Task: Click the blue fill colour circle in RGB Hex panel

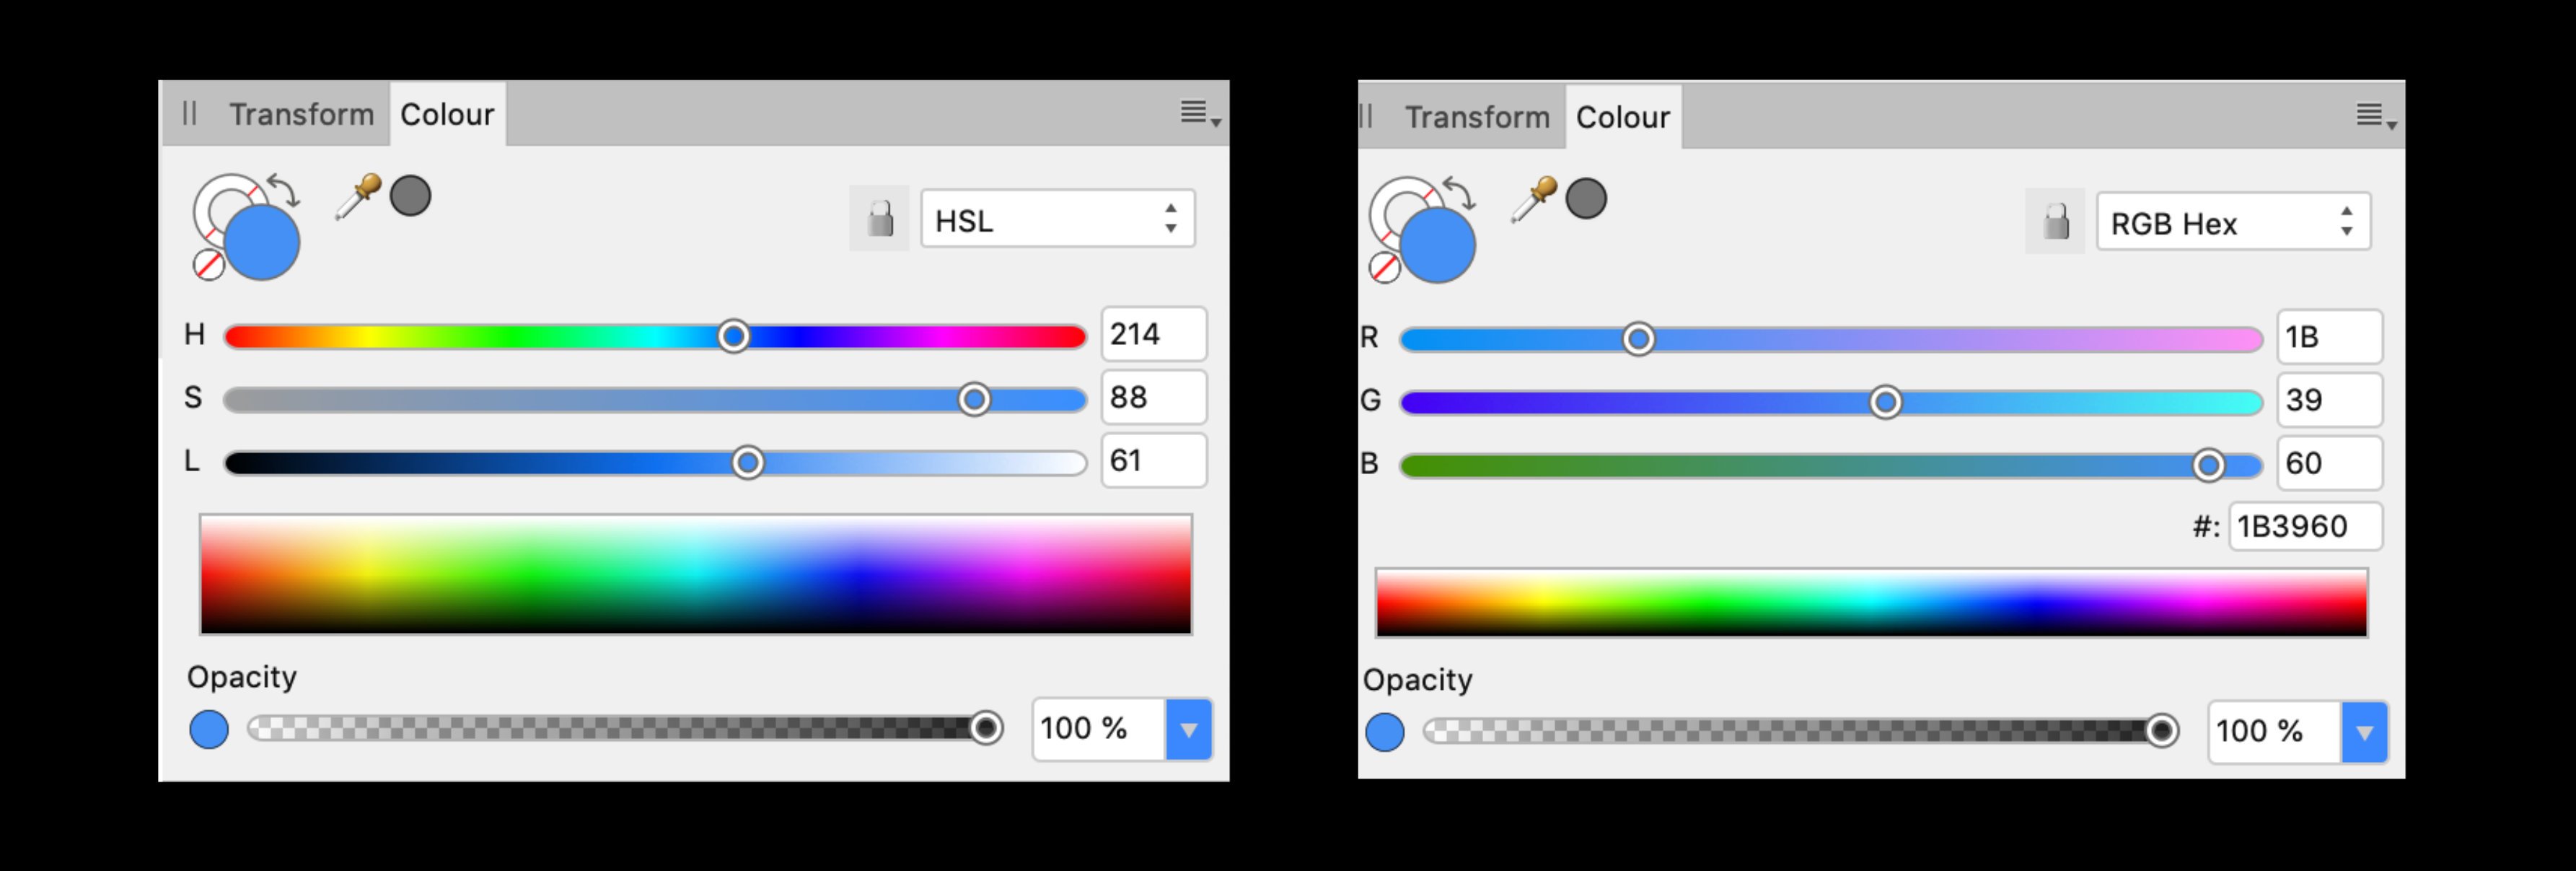Action: point(1438,245)
